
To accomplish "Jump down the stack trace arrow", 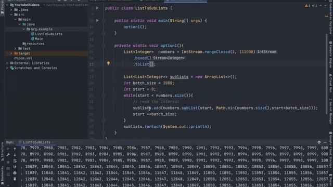I will pyautogui.click(x=15, y=155).
